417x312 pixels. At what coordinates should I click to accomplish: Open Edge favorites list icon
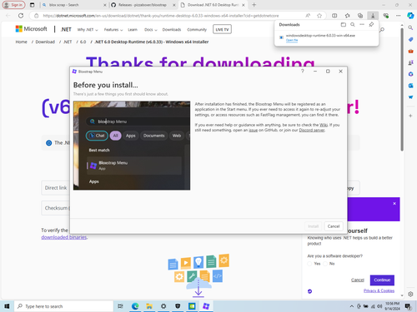click(x=347, y=16)
